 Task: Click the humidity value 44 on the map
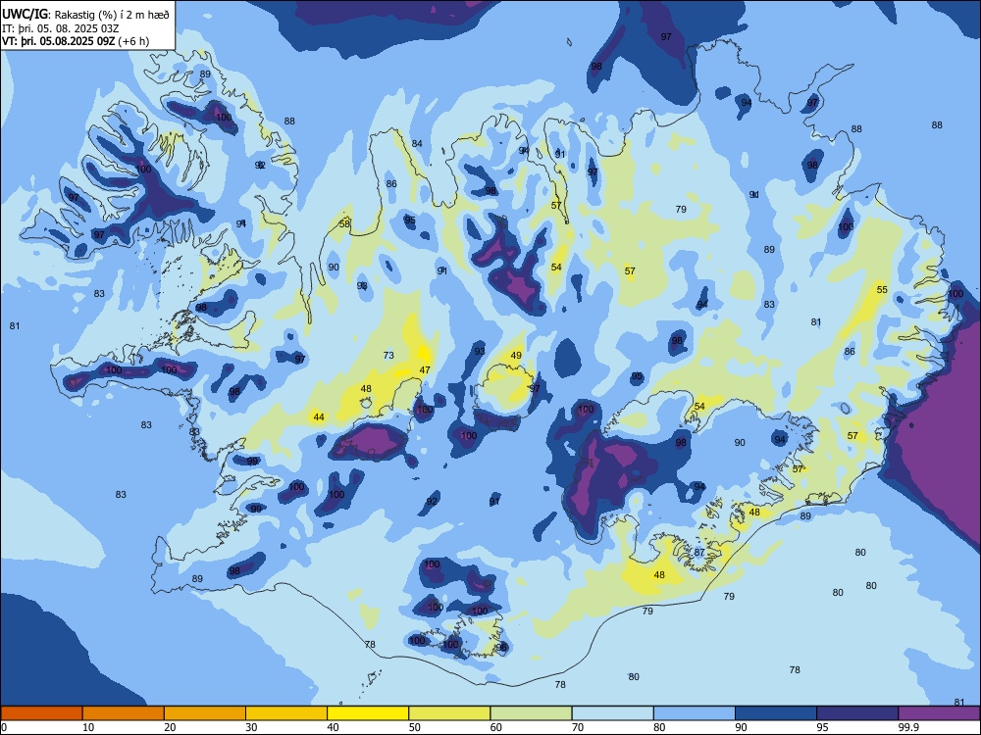tap(319, 416)
